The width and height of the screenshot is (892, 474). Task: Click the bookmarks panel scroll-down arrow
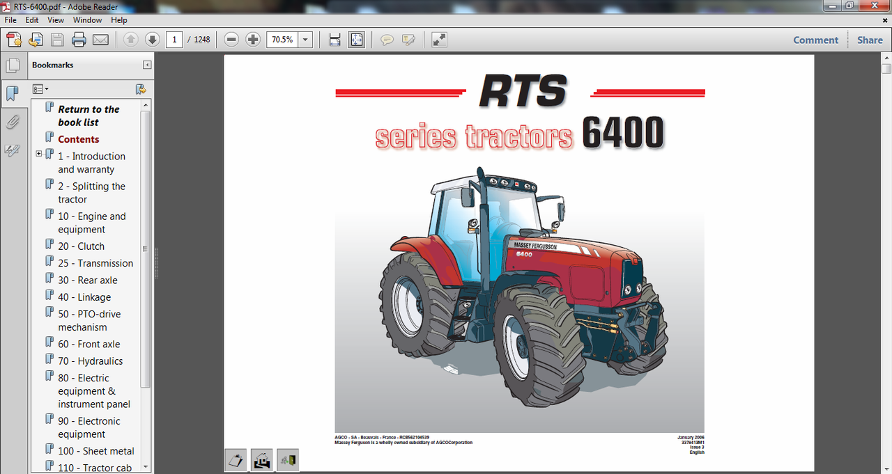[x=146, y=466]
